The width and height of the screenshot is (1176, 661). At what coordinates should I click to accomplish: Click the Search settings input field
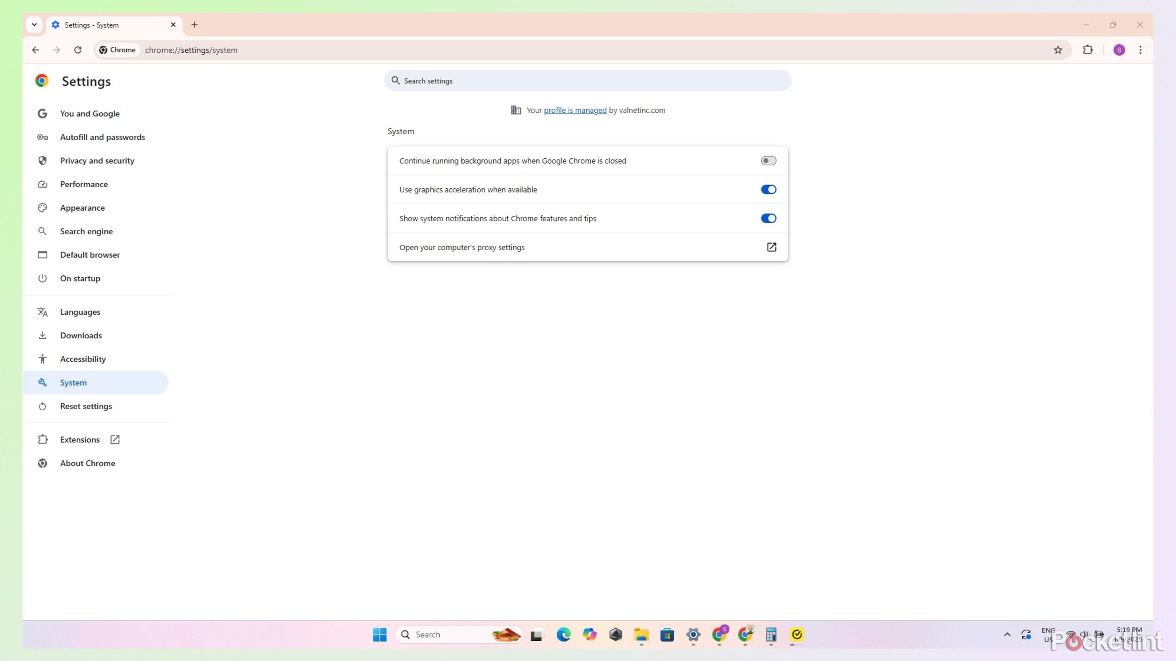click(x=588, y=81)
